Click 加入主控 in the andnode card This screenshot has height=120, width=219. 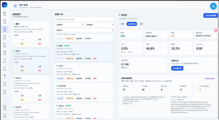[x=60, y=99]
